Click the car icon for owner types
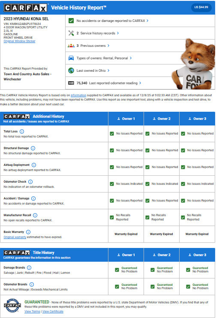The width and height of the screenshot is (216, 318). point(71,58)
